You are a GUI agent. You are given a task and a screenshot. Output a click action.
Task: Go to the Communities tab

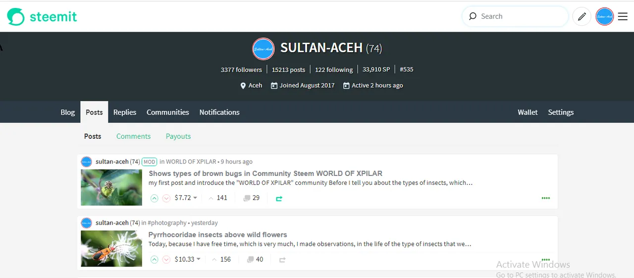pos(168,112)
